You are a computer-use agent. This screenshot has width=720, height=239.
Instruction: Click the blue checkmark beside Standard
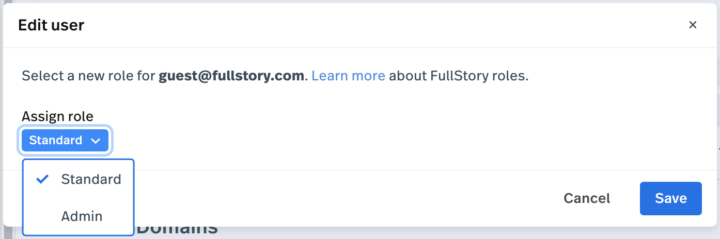pos(43,179)
